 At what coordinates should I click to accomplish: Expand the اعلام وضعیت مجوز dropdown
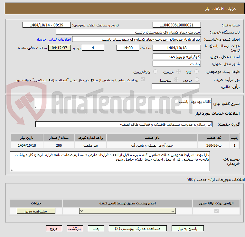point(127,211)
